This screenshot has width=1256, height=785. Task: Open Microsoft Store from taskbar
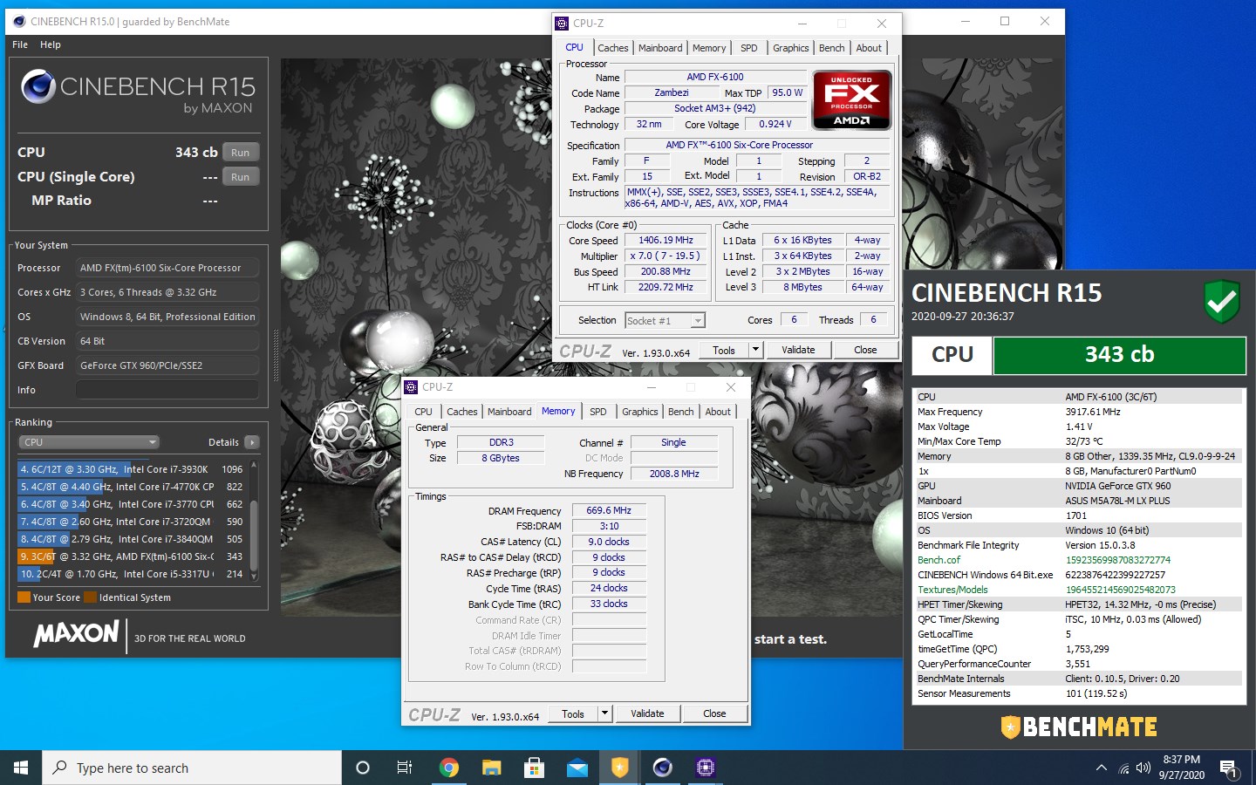click(534, 768)
